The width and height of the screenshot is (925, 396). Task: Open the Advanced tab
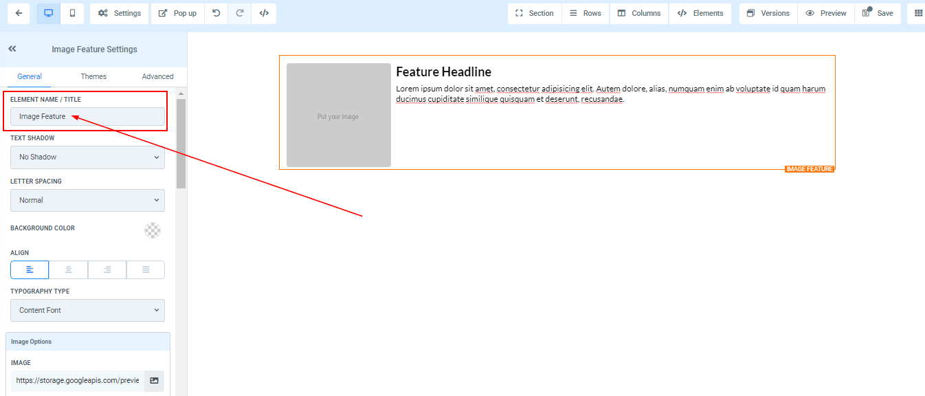click(x=157, y=76)
